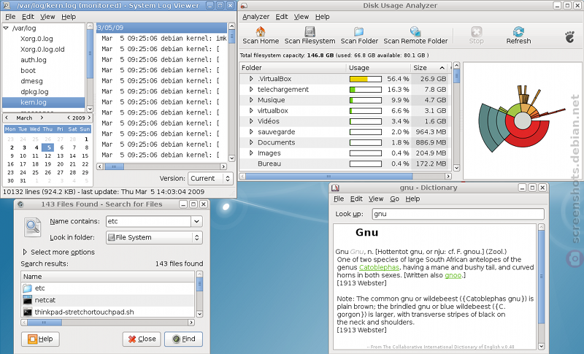Click the Scan Folder toolbar icon
Image resolution: width=584 pixels, height=354 pixels.
(359, 31)
